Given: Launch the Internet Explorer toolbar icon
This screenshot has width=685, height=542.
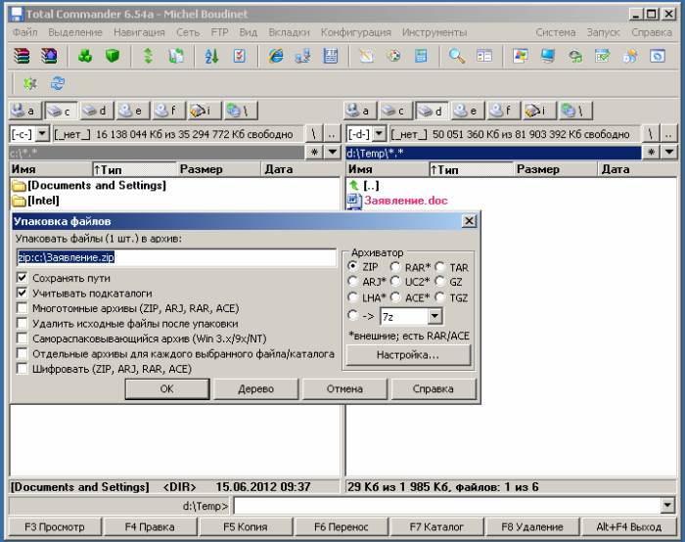Looking at the screenshot, I should click(276, 56).
